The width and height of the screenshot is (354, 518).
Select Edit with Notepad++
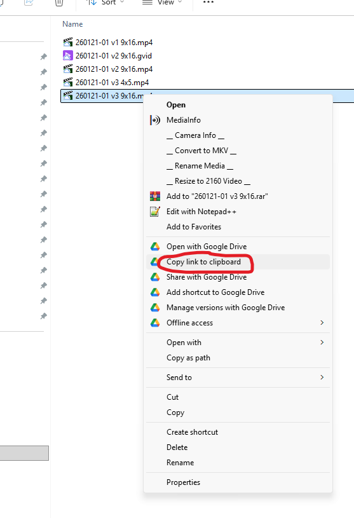(238, 212)
